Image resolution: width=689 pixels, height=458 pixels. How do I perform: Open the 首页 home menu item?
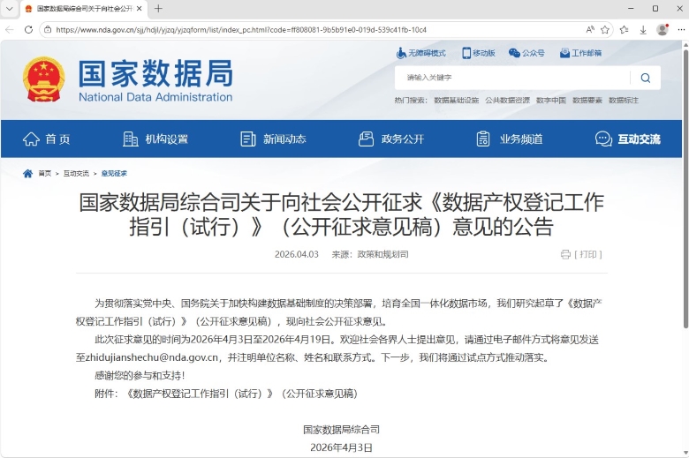tap(46, 139)
